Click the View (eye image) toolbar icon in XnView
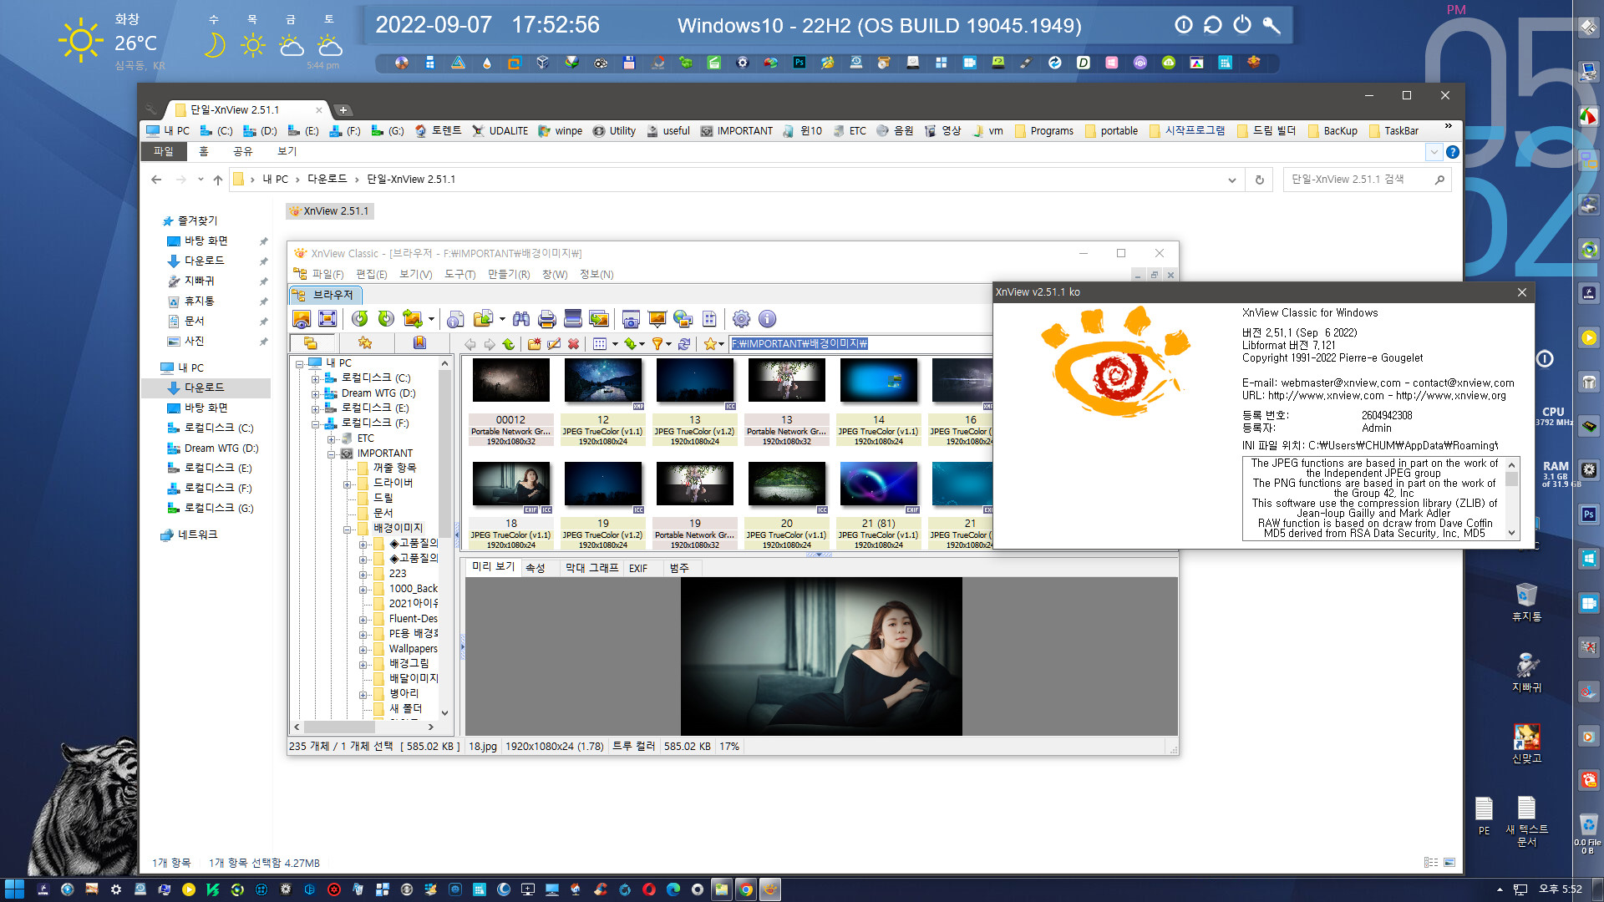 302,319
